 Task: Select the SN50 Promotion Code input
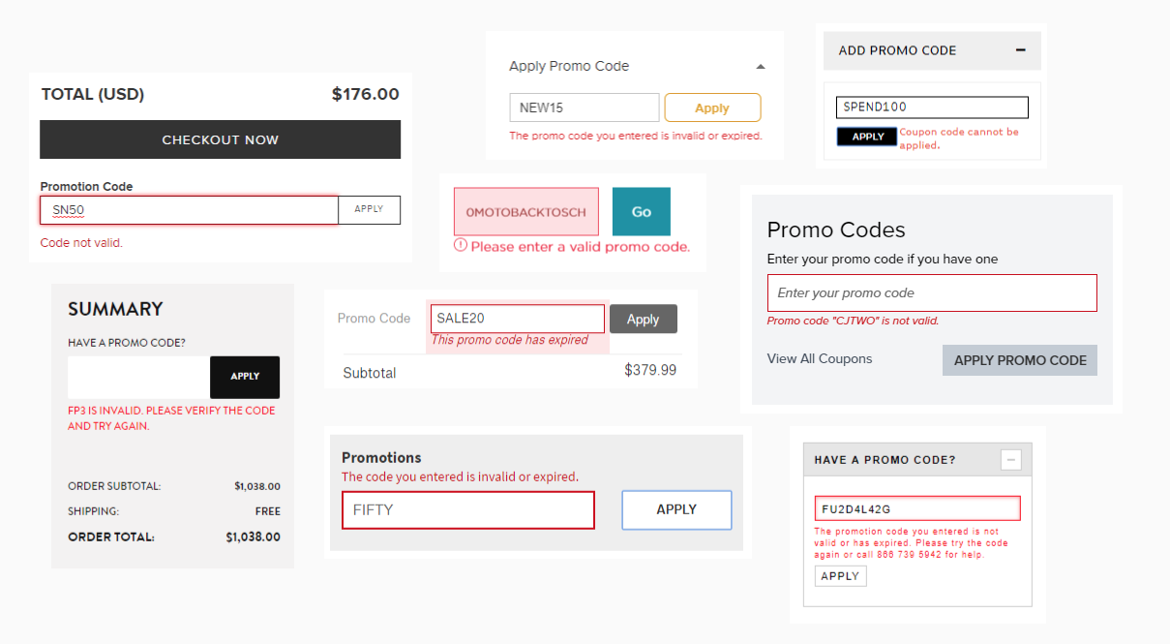tap(189, 209)
